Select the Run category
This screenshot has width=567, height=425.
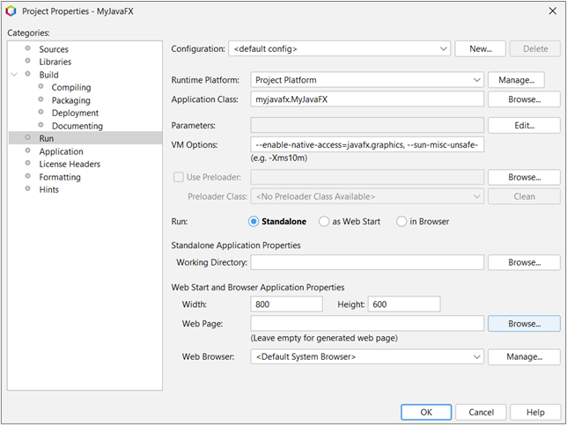tap(85, 138)
